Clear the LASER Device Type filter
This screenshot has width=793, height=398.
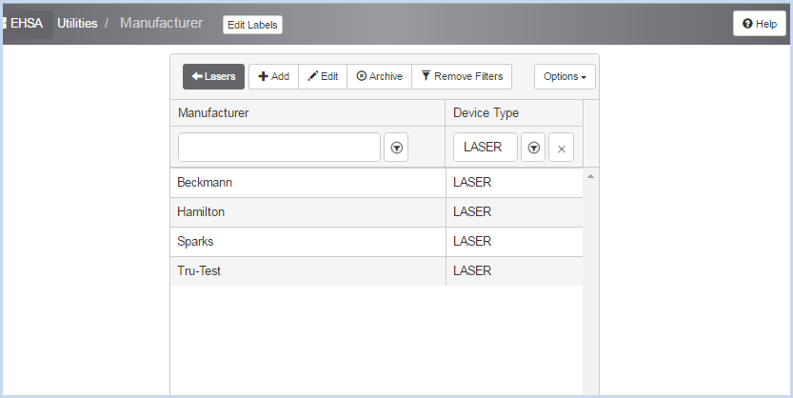(562, 148)
